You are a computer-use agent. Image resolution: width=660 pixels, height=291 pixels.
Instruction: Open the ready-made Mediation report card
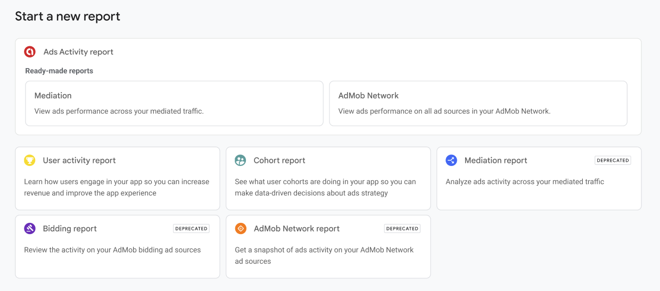(x=175, y=103)
